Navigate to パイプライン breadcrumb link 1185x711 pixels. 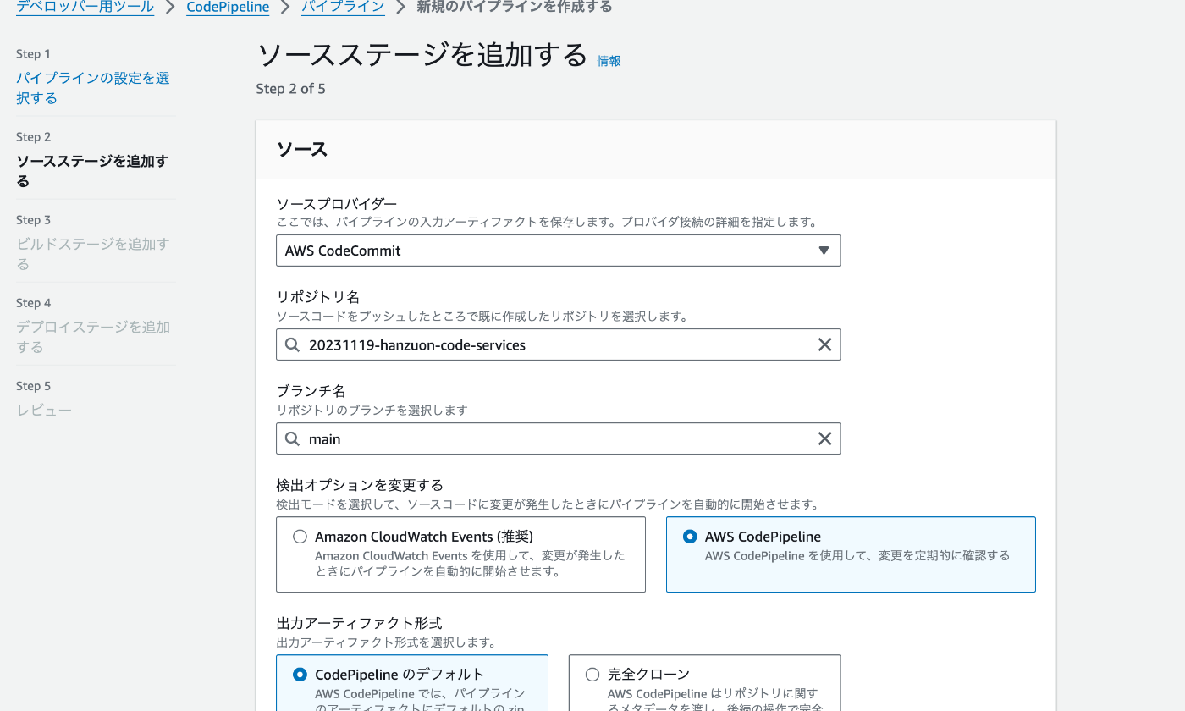(343, 7)
